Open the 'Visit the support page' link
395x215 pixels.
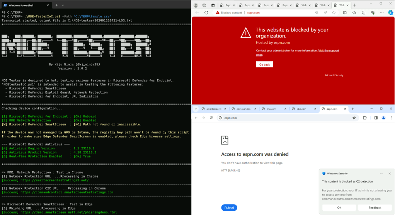[329, 51]
